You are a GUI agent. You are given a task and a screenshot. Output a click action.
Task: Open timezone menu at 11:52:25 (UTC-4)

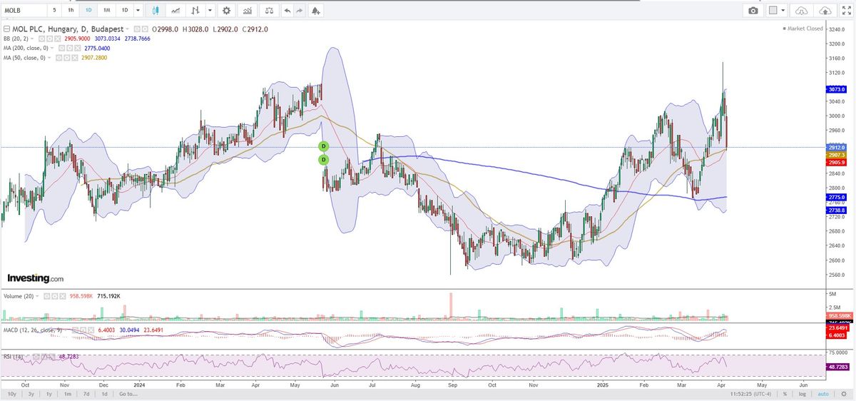click(x=750, y=394)
